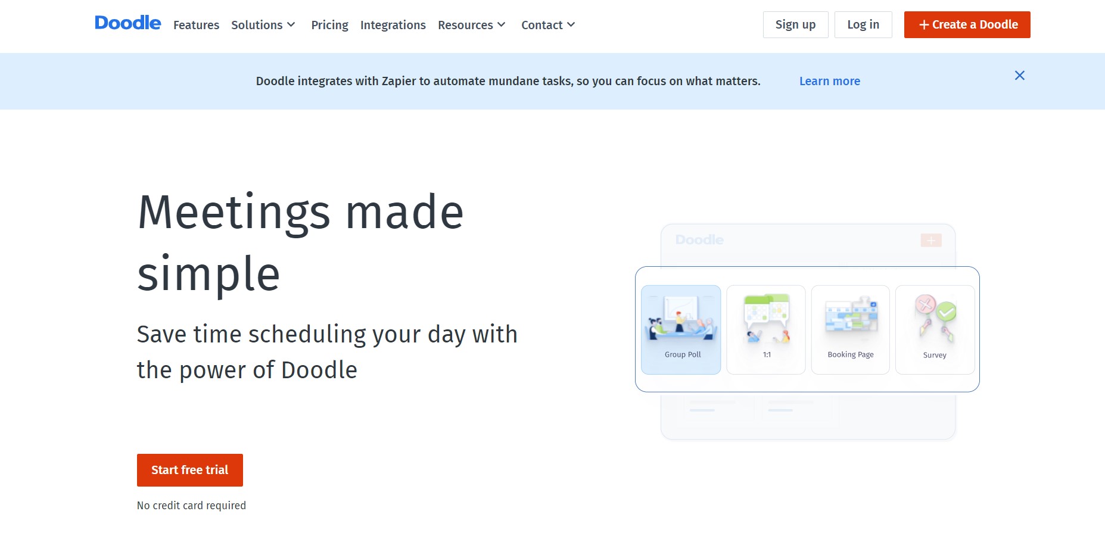Screen dimensions: 1105x539
Task: Open the Pricing page
Action: (x=329, y=25)
